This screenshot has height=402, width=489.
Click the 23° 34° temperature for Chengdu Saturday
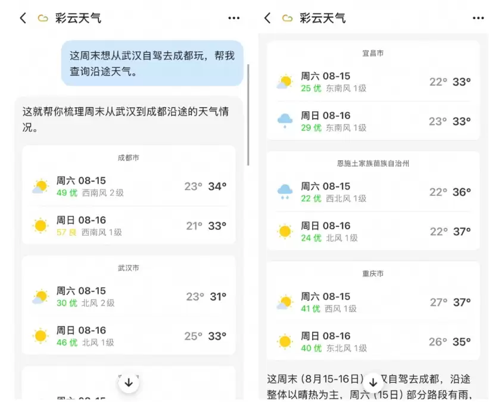205,186
